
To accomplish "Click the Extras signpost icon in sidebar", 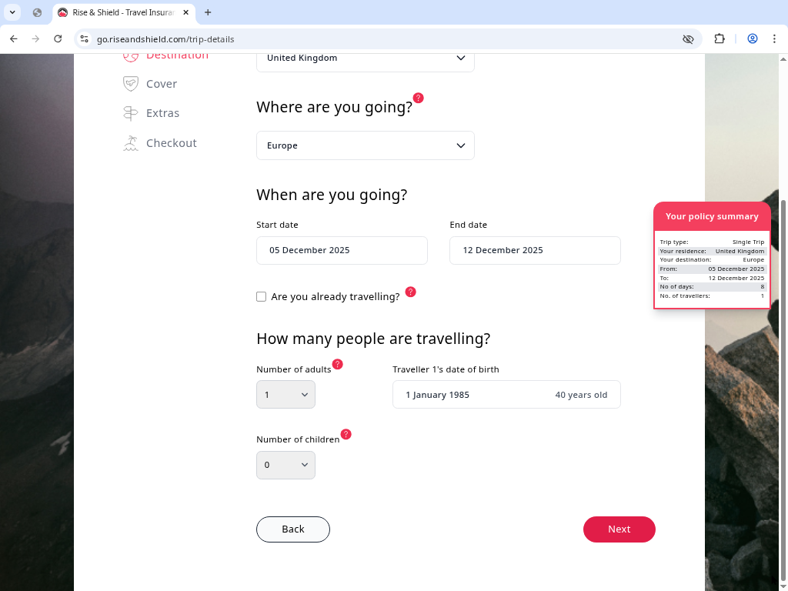I will (131, 113).
